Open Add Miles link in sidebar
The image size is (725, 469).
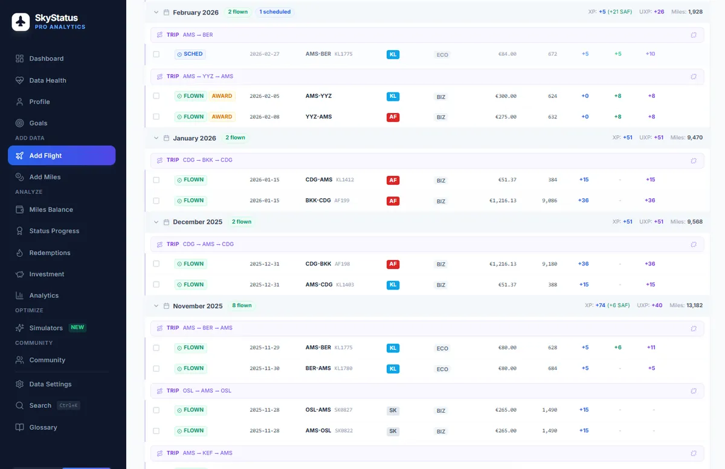tap(45, 177)
